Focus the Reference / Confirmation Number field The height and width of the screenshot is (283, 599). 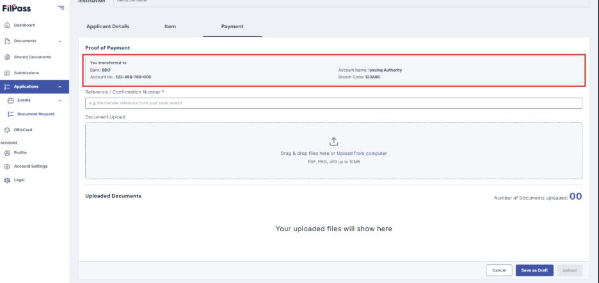coord(334,103)
